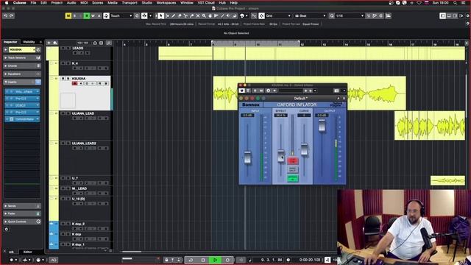
Task: Click the Play button in transport
Action: click(x=215, y=260)
